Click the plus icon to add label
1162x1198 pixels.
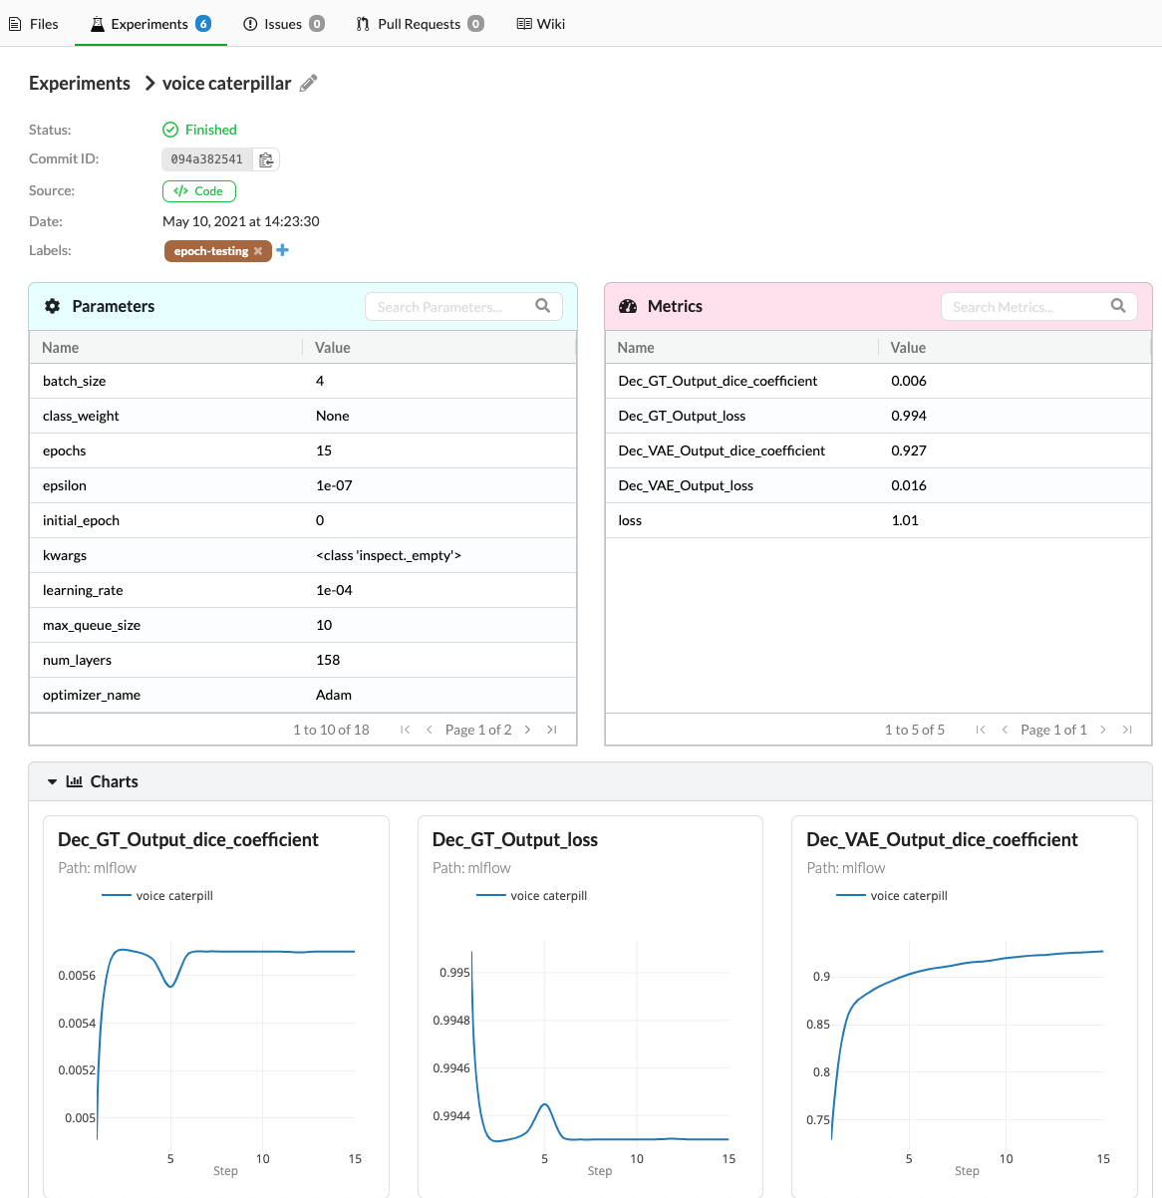(283, 250)
